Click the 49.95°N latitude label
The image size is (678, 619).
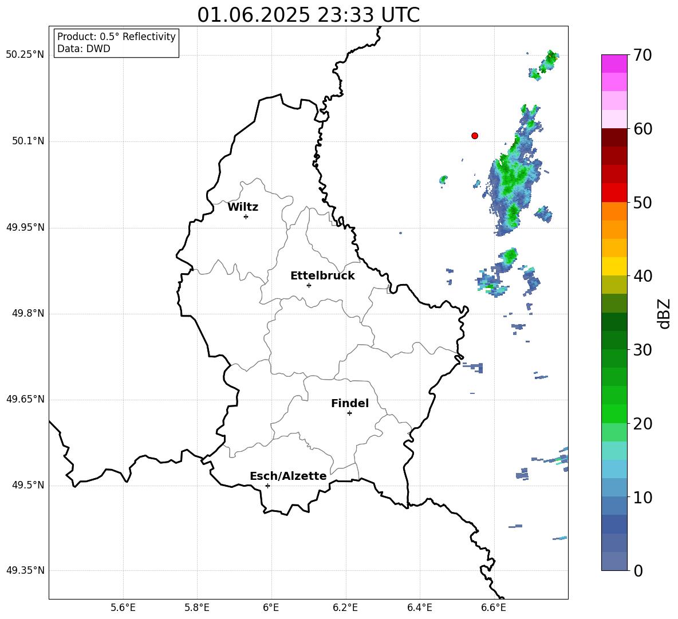click(x=25, y=227)
